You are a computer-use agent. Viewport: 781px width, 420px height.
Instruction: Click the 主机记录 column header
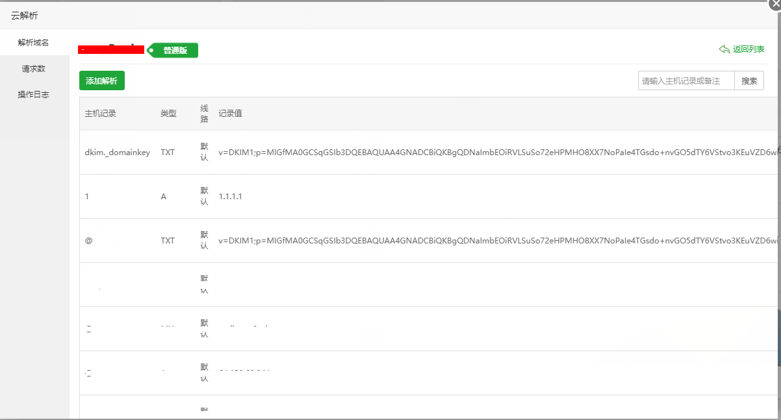point(101,114)
